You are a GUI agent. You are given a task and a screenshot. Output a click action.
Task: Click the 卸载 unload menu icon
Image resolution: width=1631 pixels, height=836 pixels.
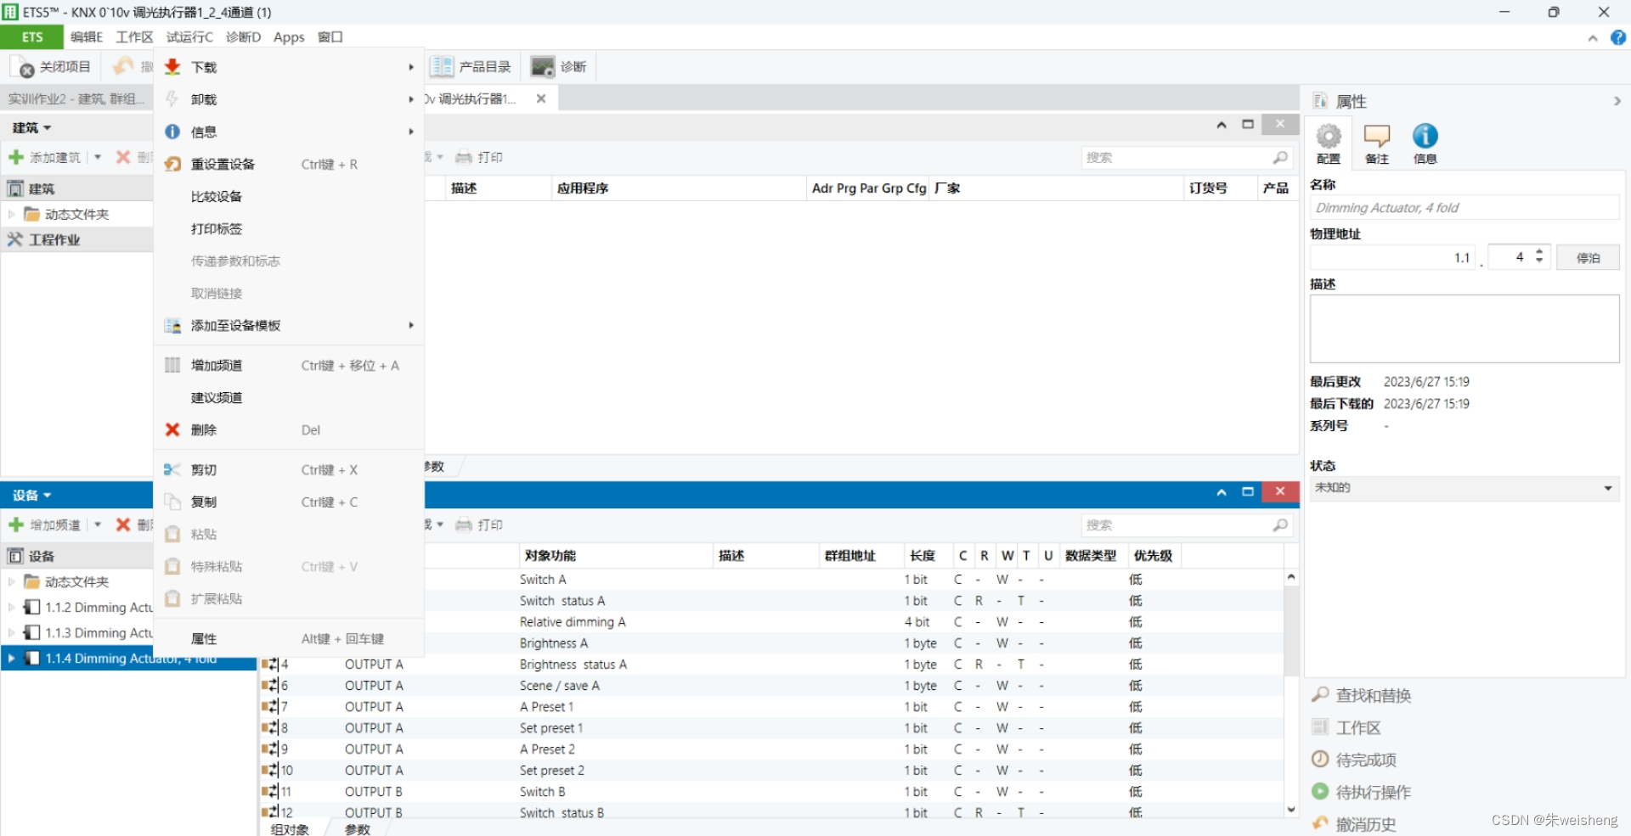click(x=172, y=99)
